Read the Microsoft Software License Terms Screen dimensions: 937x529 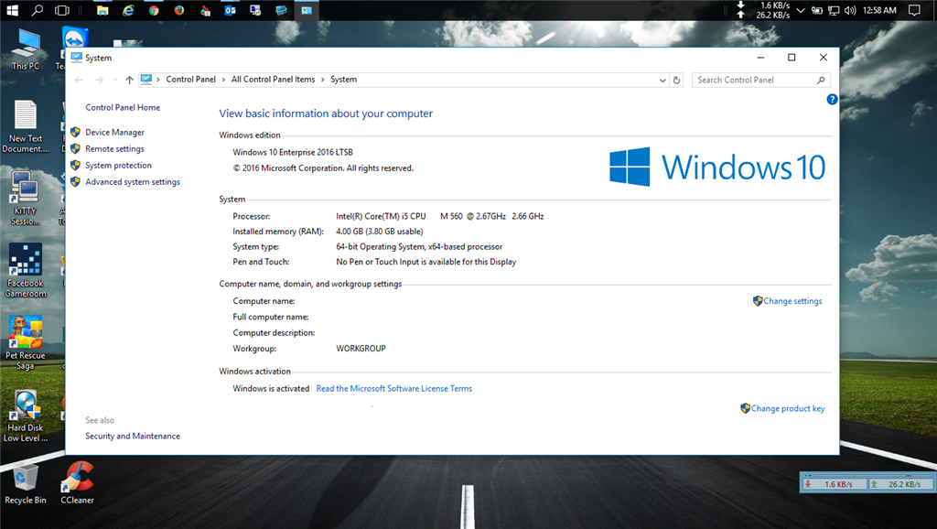click(393, 389)
